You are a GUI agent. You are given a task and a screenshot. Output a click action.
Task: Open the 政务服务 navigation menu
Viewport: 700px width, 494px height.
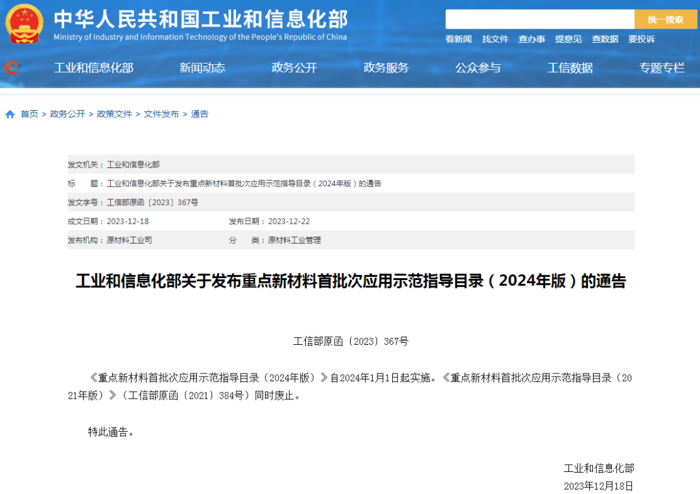tap(386, 67)
